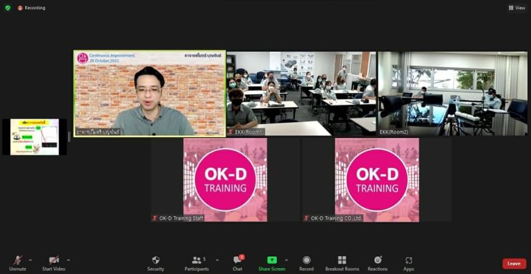This screenshot has width=531, height=274.
Task: Click the panel divider handle beside the slide thumbnail
Action: (70, 137)
